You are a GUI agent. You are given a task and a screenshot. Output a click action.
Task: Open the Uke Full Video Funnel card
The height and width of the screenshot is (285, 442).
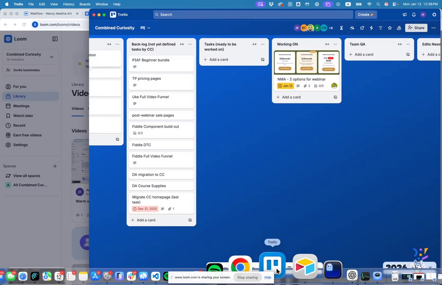click(161, 100)
